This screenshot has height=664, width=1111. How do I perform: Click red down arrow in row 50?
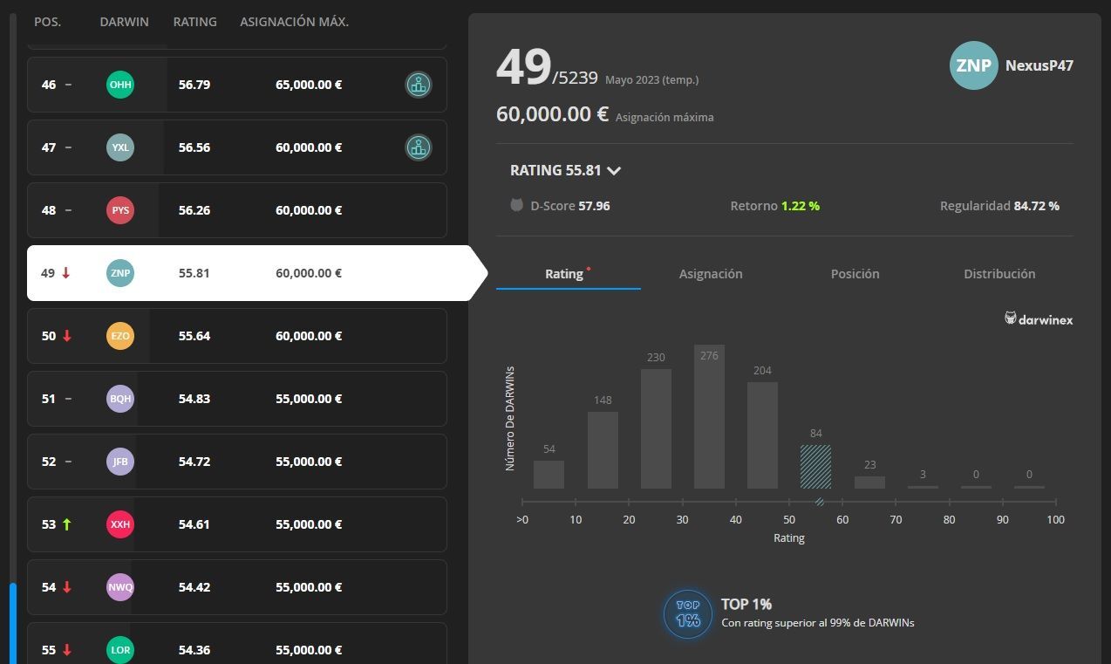tap(67, 336)
